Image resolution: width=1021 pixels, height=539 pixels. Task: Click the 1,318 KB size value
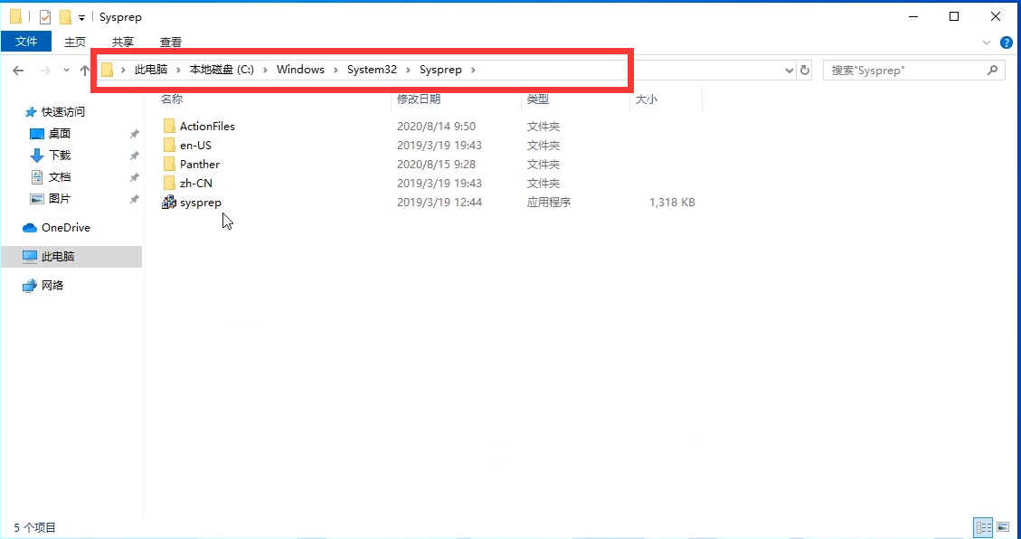[x=672, y=203]
